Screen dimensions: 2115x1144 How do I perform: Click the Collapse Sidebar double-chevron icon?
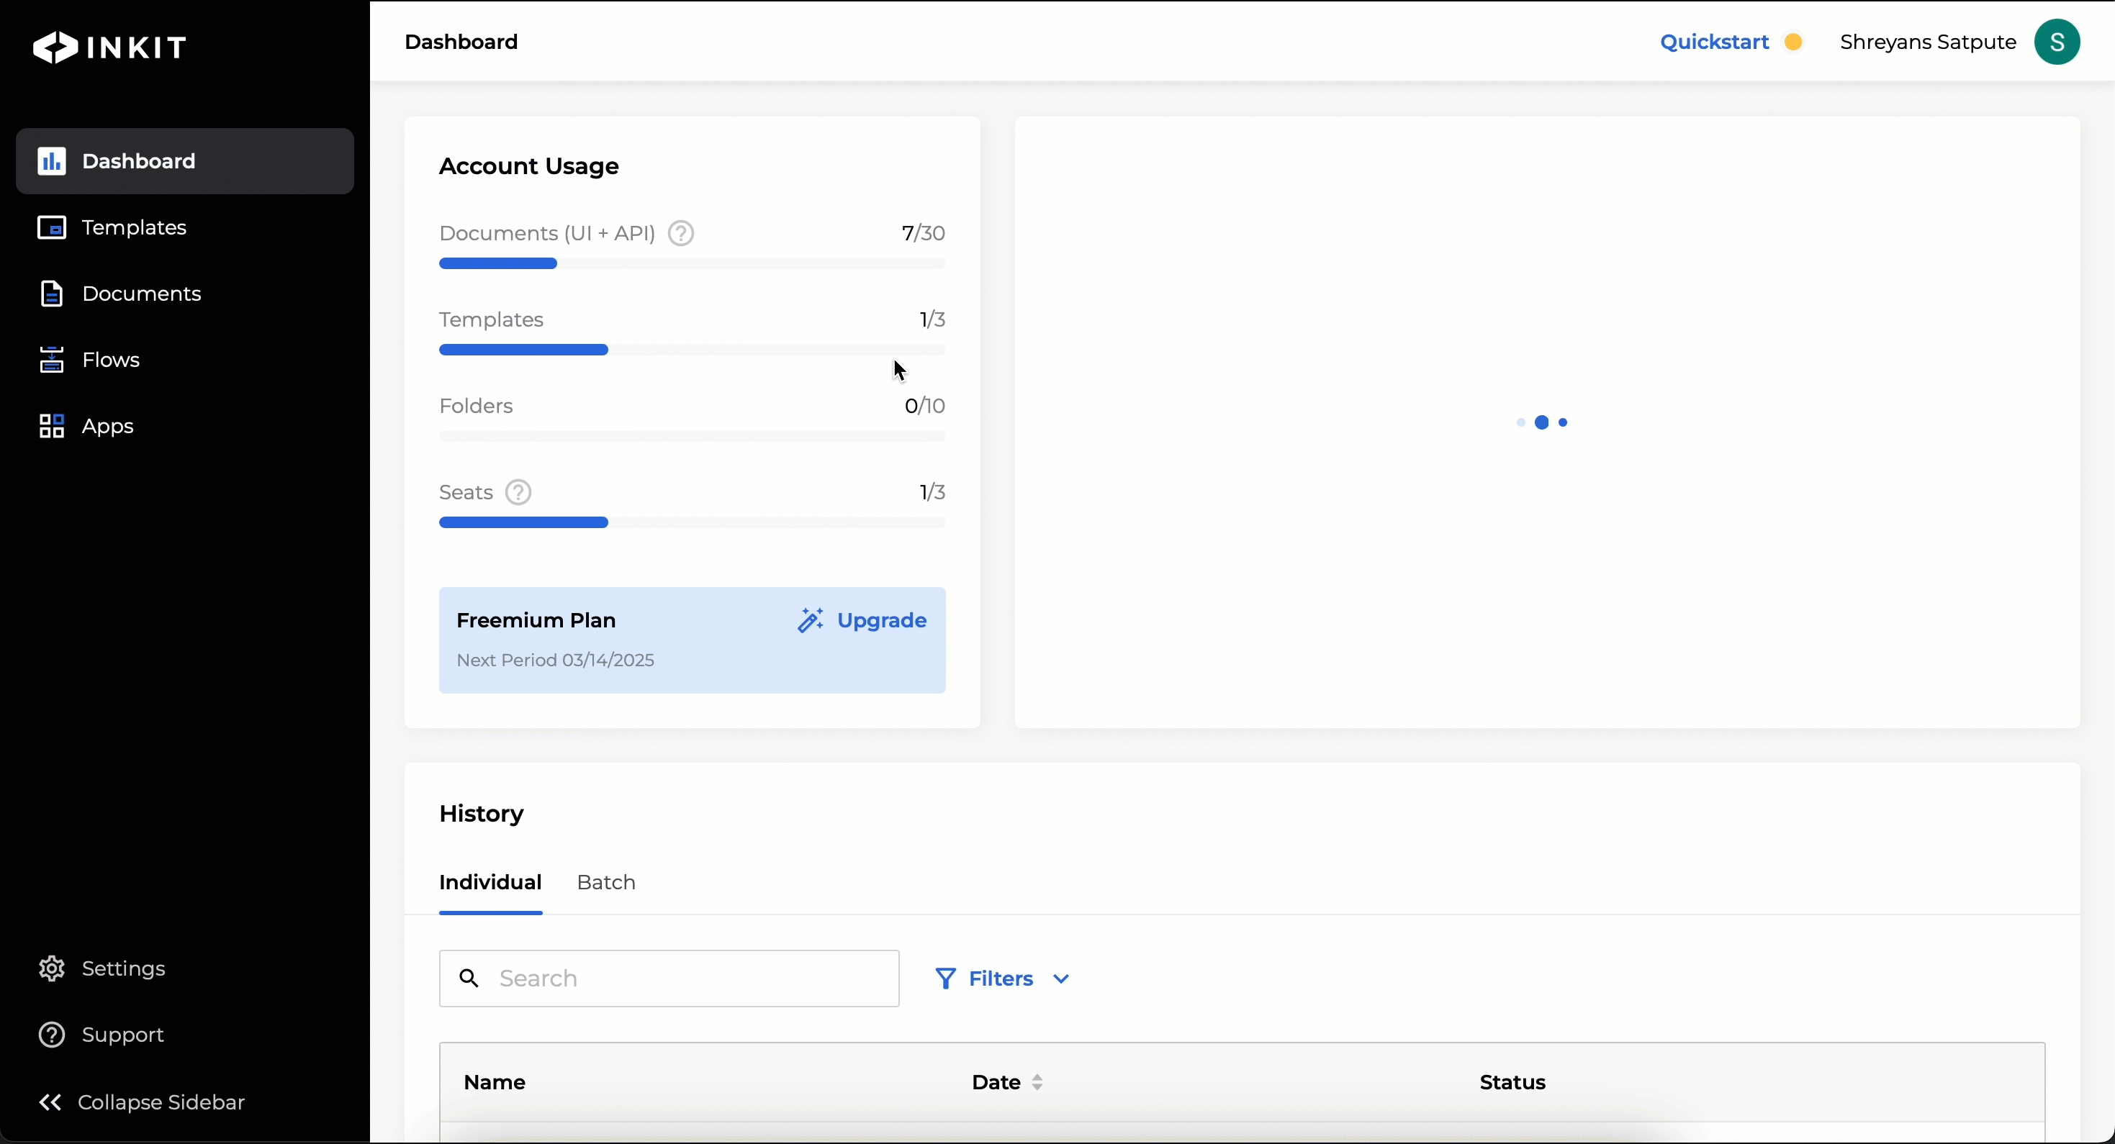pyautogui.click(x=50, y=1103)
